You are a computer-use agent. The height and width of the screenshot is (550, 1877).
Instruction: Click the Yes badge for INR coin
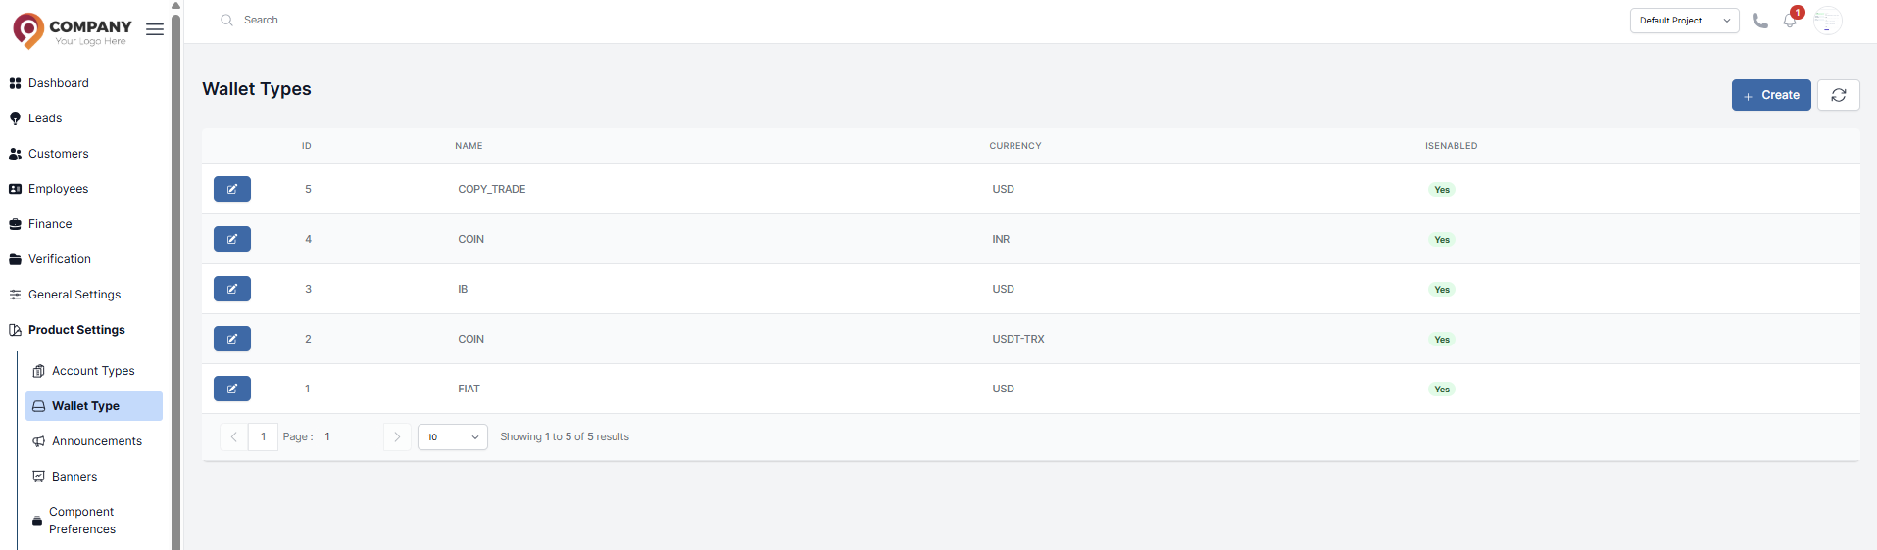(1441, 240)
